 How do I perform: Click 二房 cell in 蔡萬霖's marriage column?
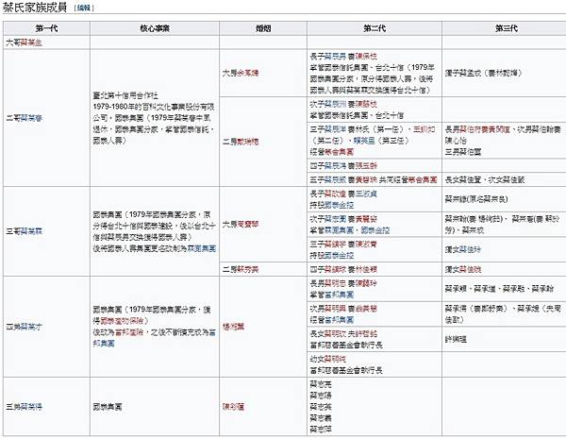263,269
